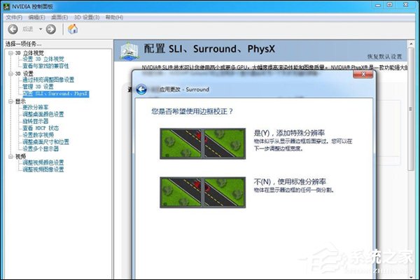This screenshot has height=280, width=420.
Task: Open the 编辑(E) menu
Action: coord(36,17)
